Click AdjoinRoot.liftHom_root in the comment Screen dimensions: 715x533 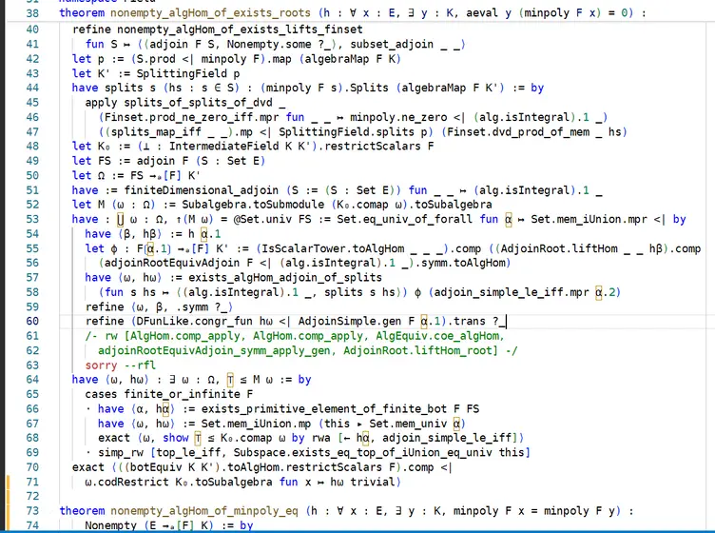point(417,350)
